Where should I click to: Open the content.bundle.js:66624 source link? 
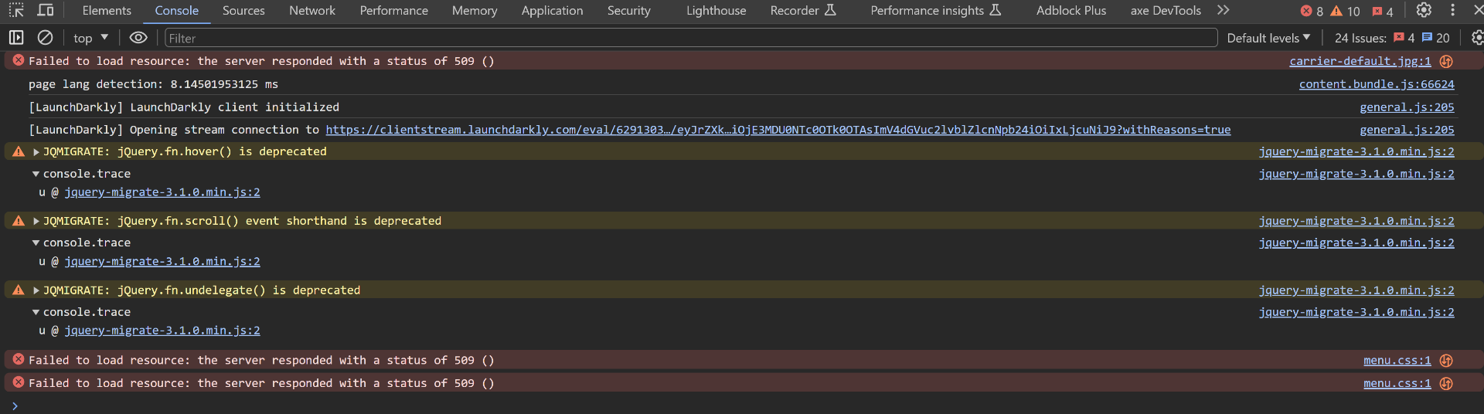pyautogui.click(x=1376, y=84)
